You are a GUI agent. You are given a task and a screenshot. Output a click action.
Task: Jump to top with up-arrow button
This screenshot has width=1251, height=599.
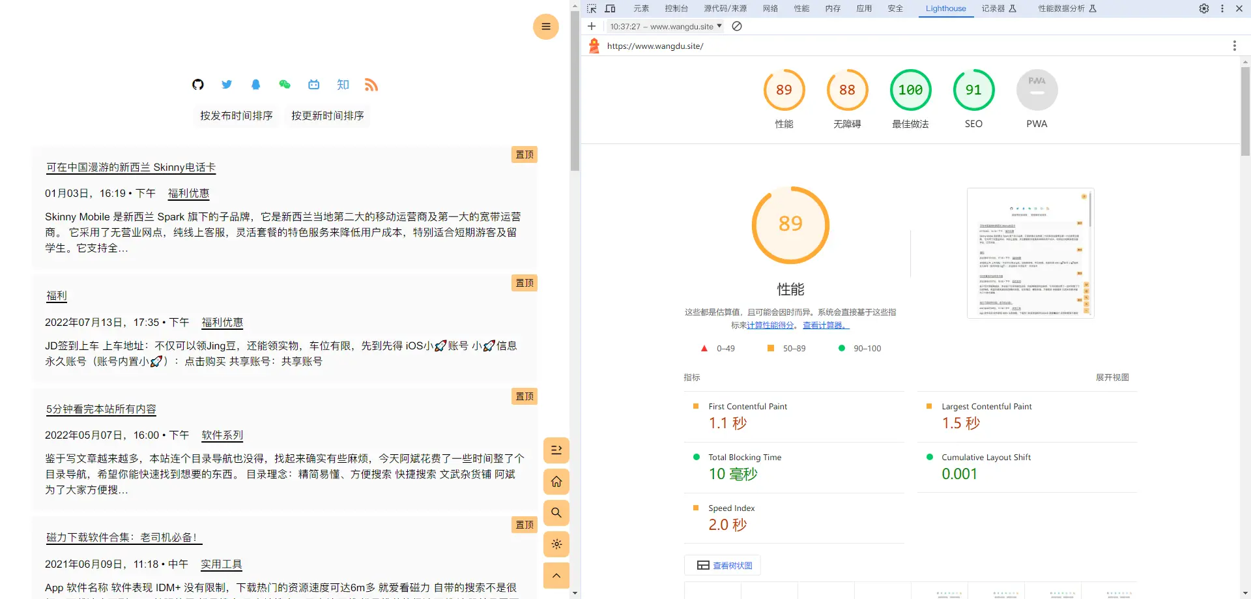coord(556,576)
